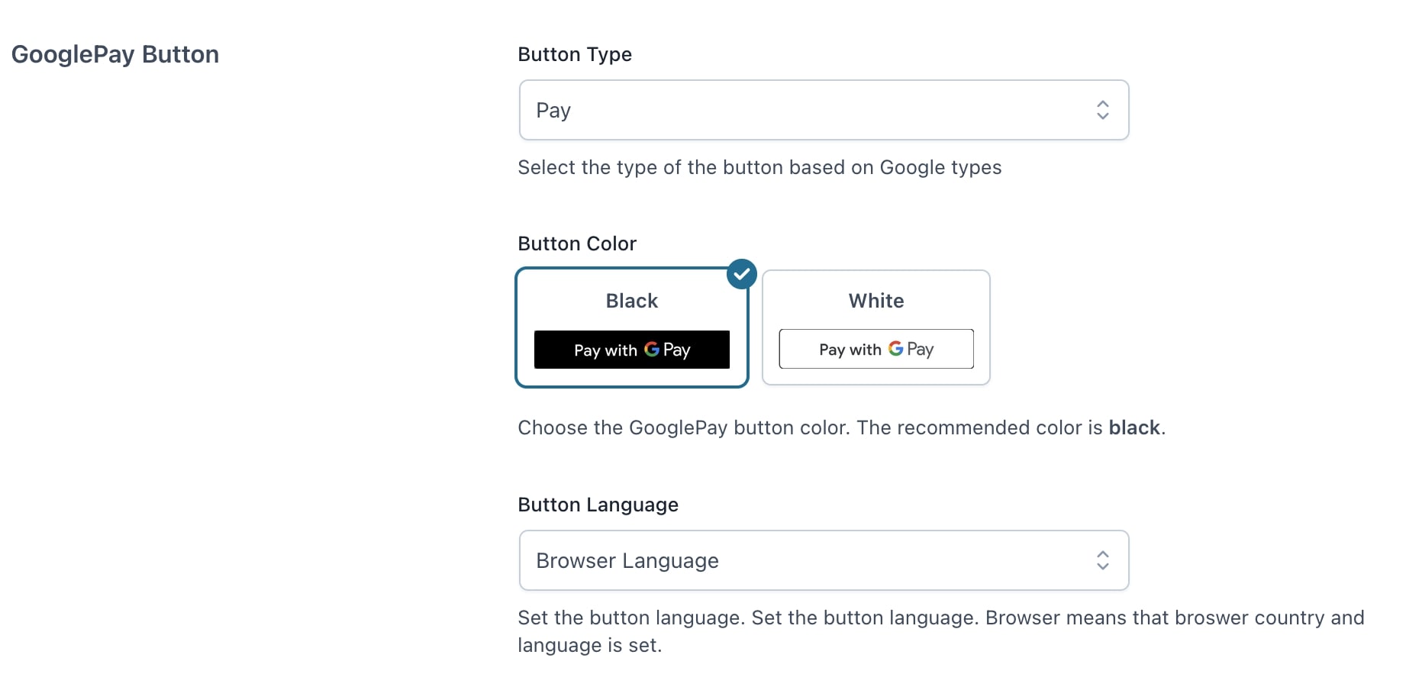Click the Button Language up-down arrows icon
Screen dimensions: 1406x687
click(x=1102, y=560)
